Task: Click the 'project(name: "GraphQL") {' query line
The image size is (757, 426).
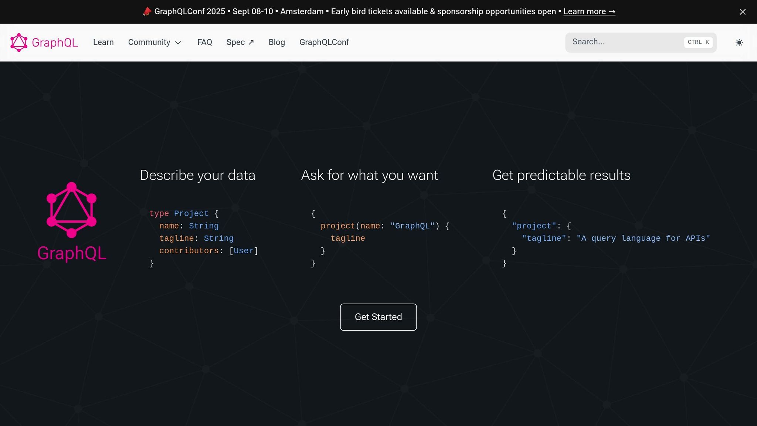Action: [x=385, y=226]
